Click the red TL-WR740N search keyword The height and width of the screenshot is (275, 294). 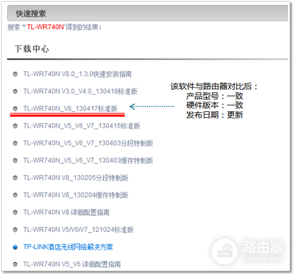click(x=45, y=27)
